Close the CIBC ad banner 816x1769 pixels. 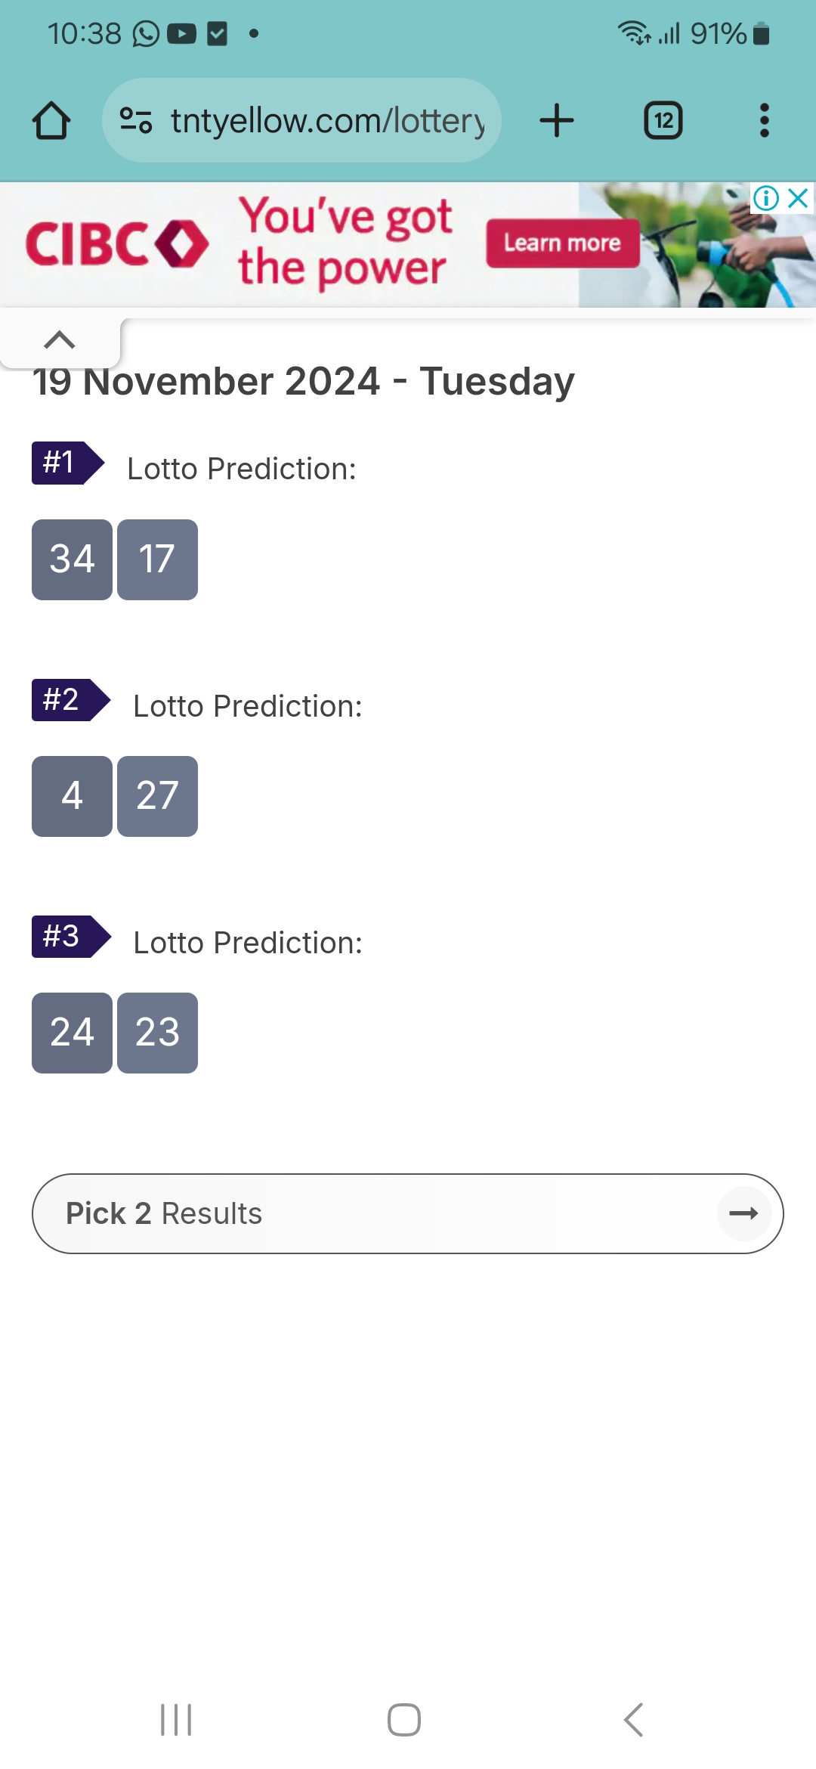(798, 198)
